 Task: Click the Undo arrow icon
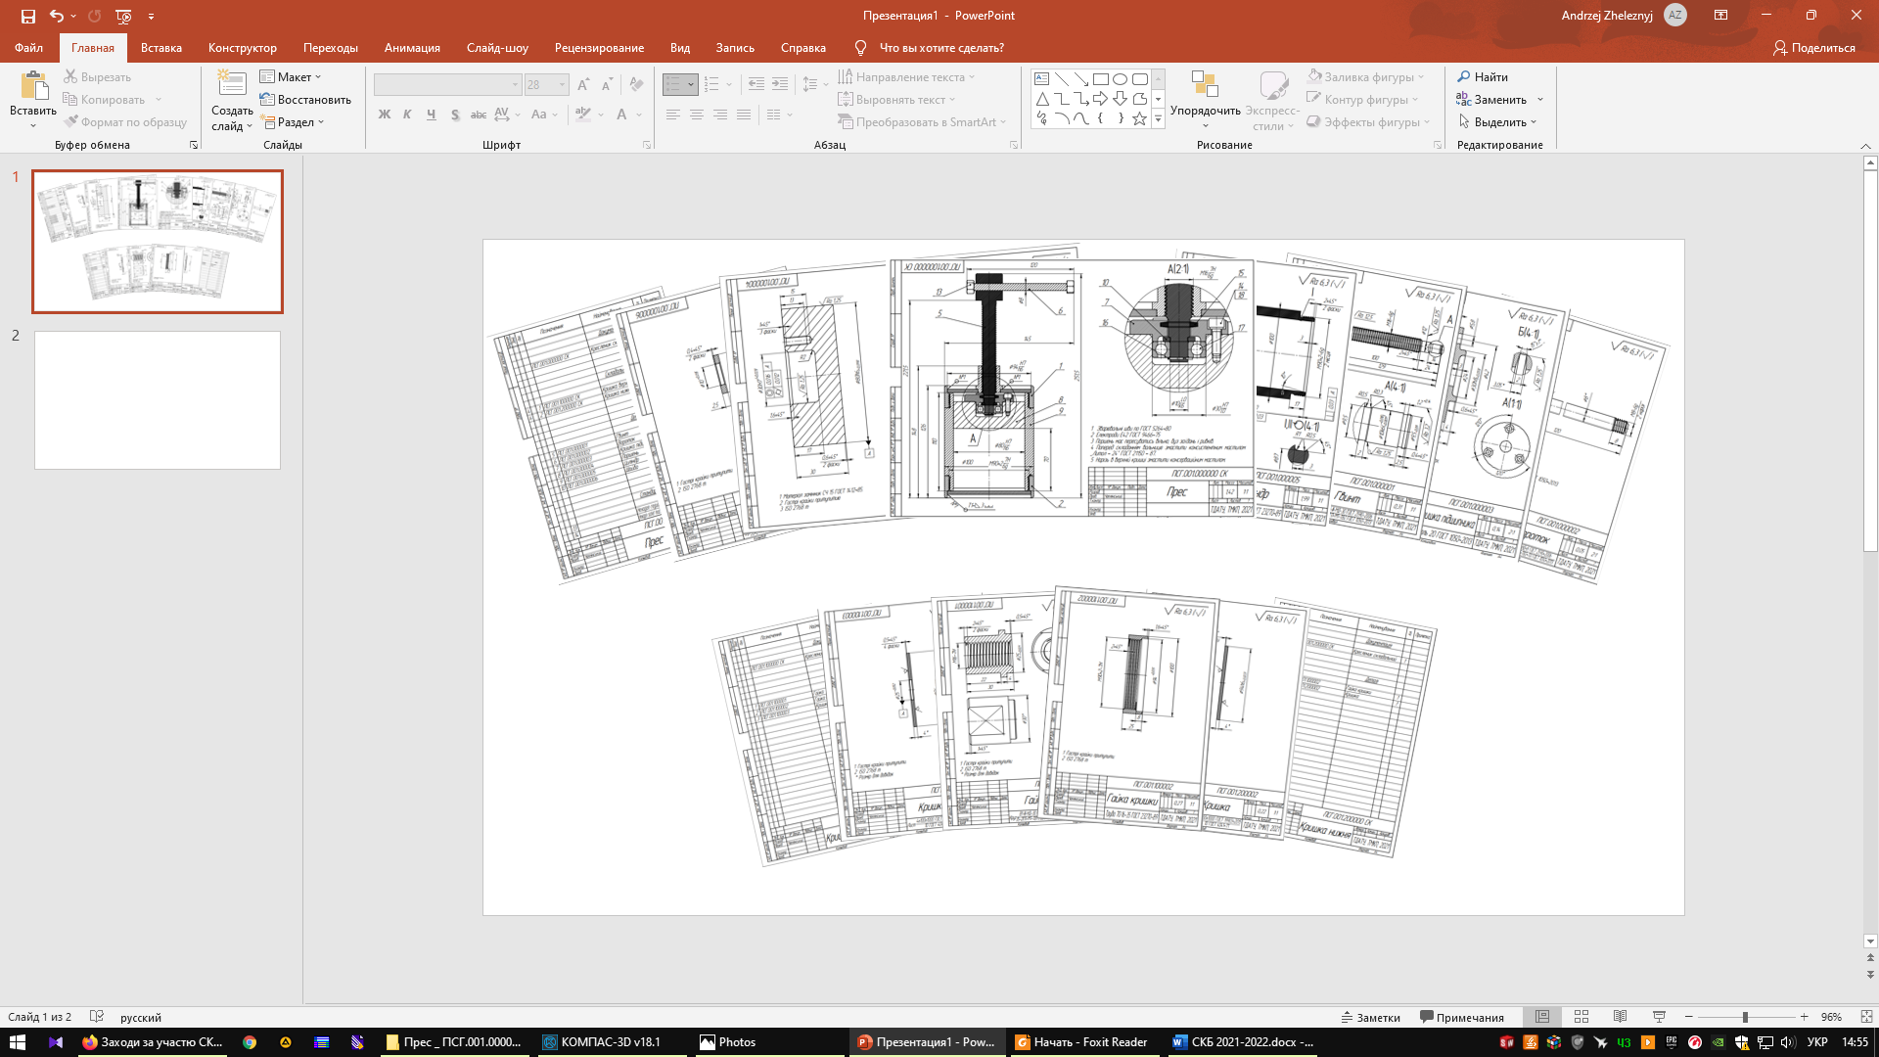pos(57,16)
